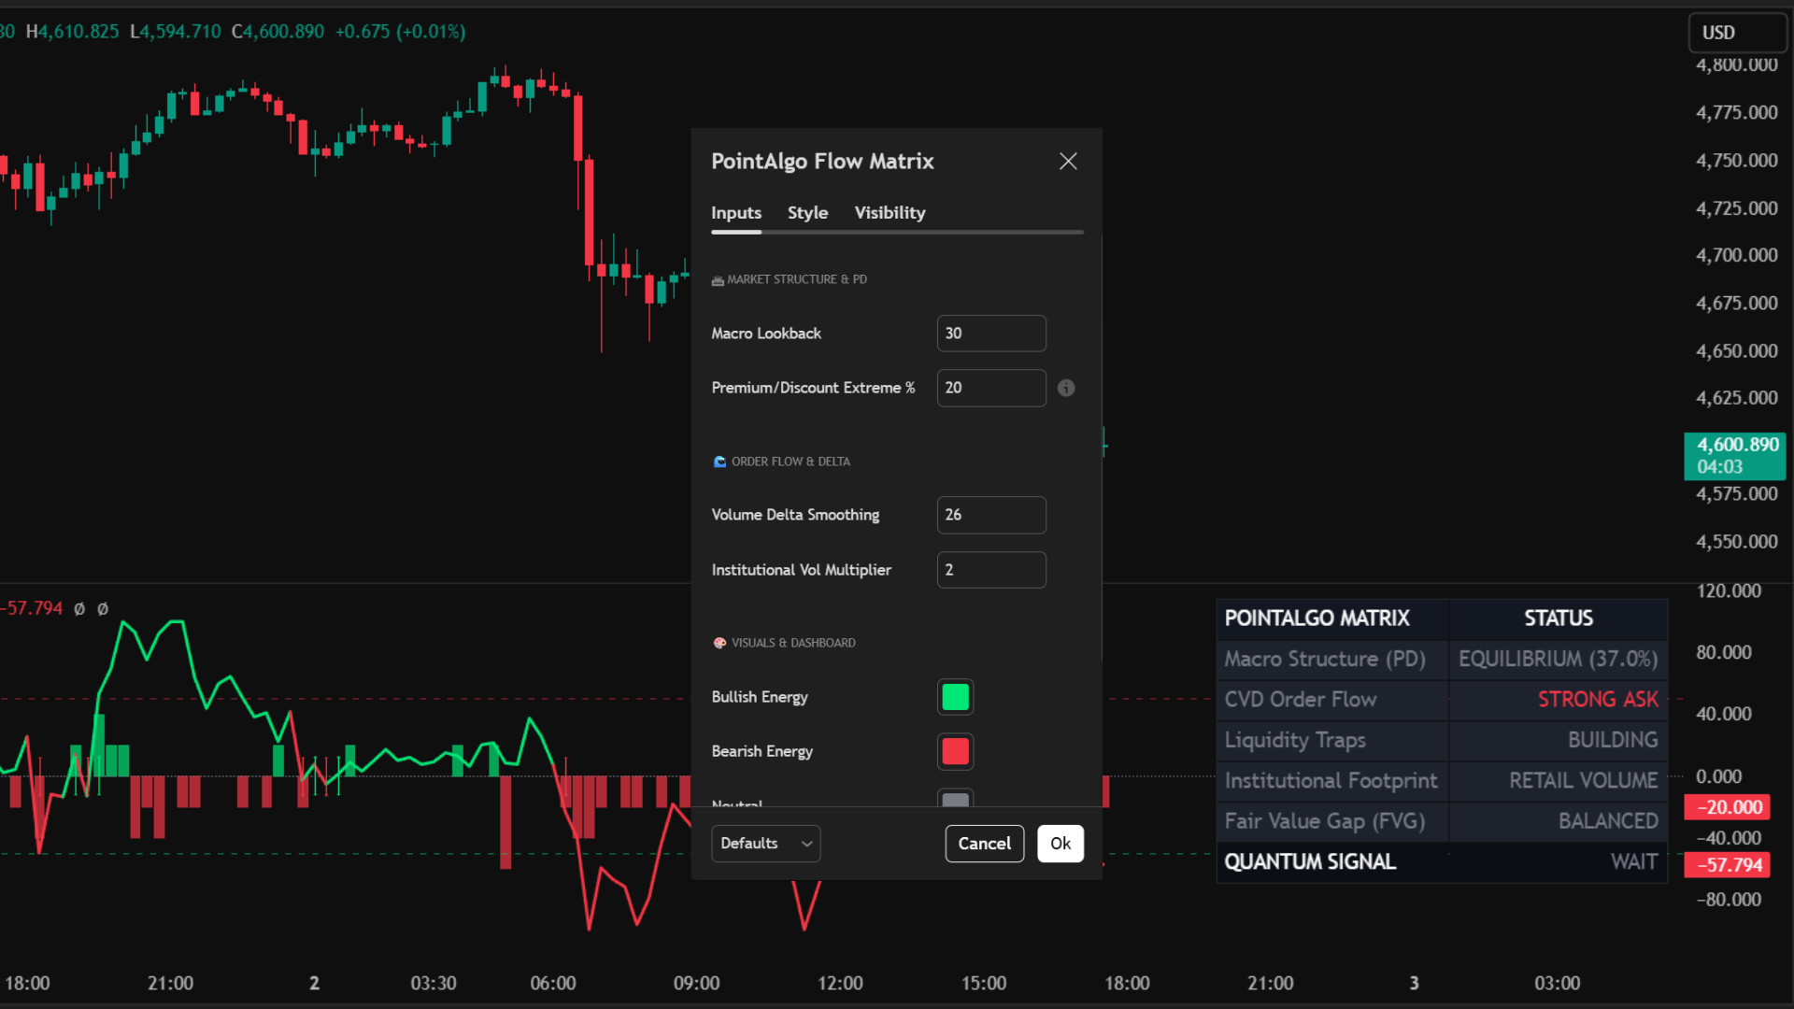Click the Volume Delta Smoothing input box
This screenshot has width=1794, height=1009.
990,515
